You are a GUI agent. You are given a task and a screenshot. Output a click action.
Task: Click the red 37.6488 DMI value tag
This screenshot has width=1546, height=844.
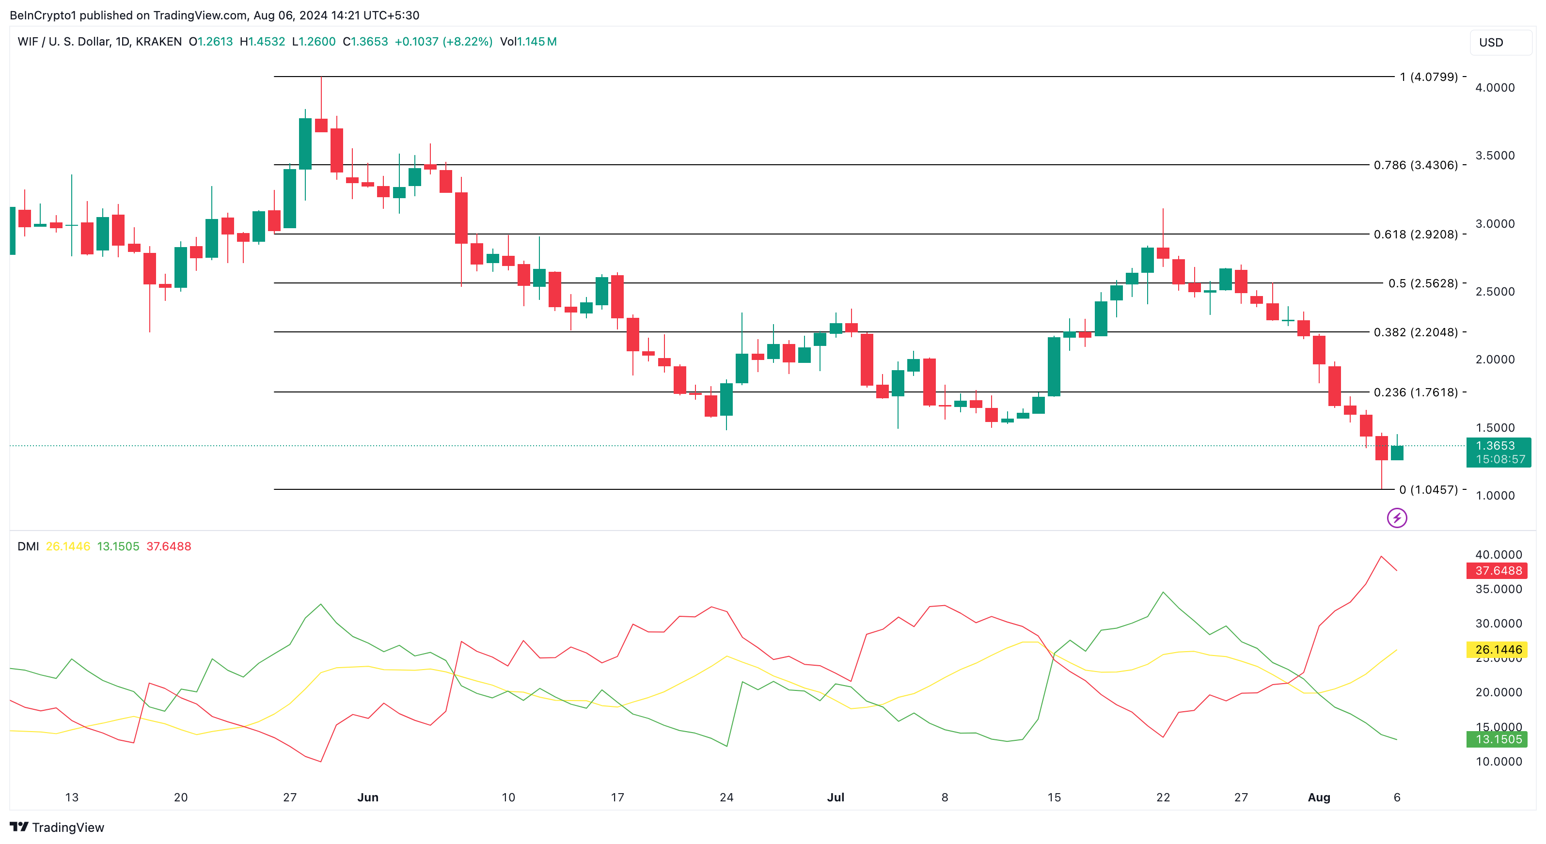coord(1498,570)
